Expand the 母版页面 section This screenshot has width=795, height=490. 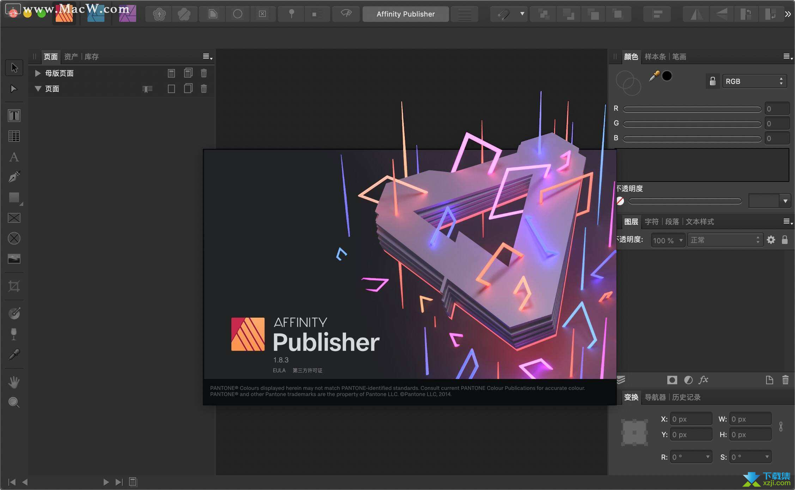37,73
